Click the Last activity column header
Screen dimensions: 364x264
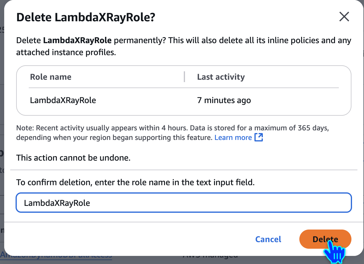221,77
